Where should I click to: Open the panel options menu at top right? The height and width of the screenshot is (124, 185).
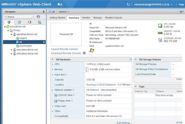click(x=181, y=12)
